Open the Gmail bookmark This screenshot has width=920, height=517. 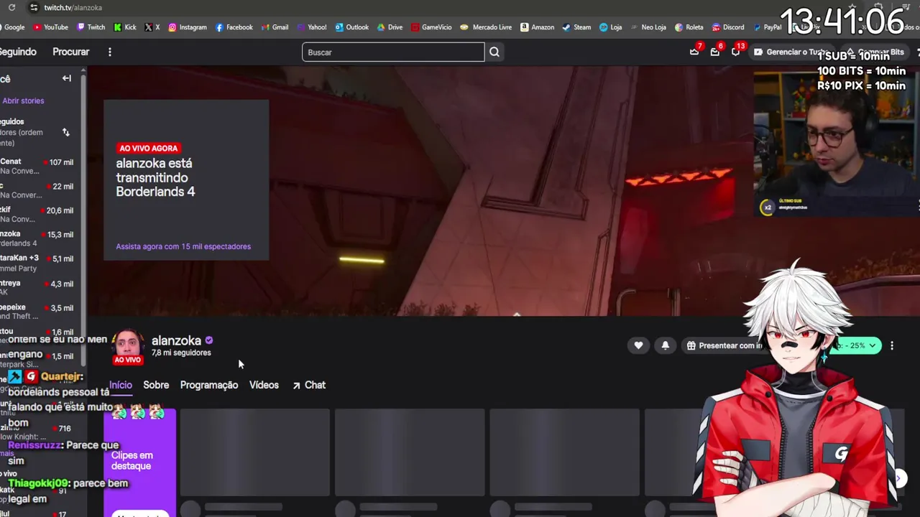(x=275, y=27)
